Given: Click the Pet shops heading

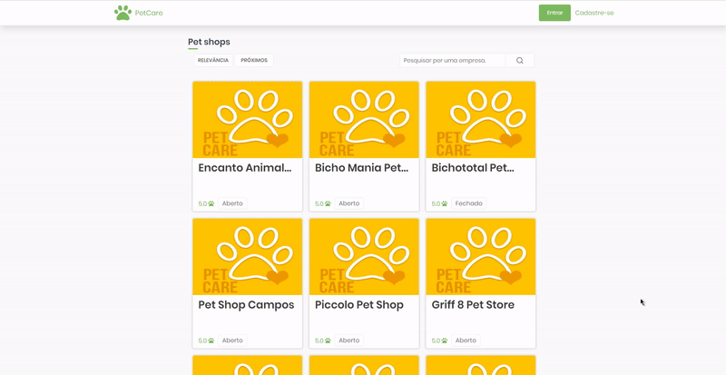Looking at the screenshot, I should tap(209, 42).
